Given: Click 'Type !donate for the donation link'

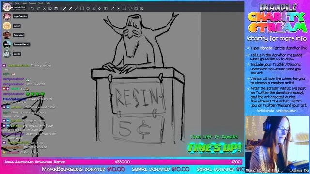Looking at the screenshot, I should 279,48.
